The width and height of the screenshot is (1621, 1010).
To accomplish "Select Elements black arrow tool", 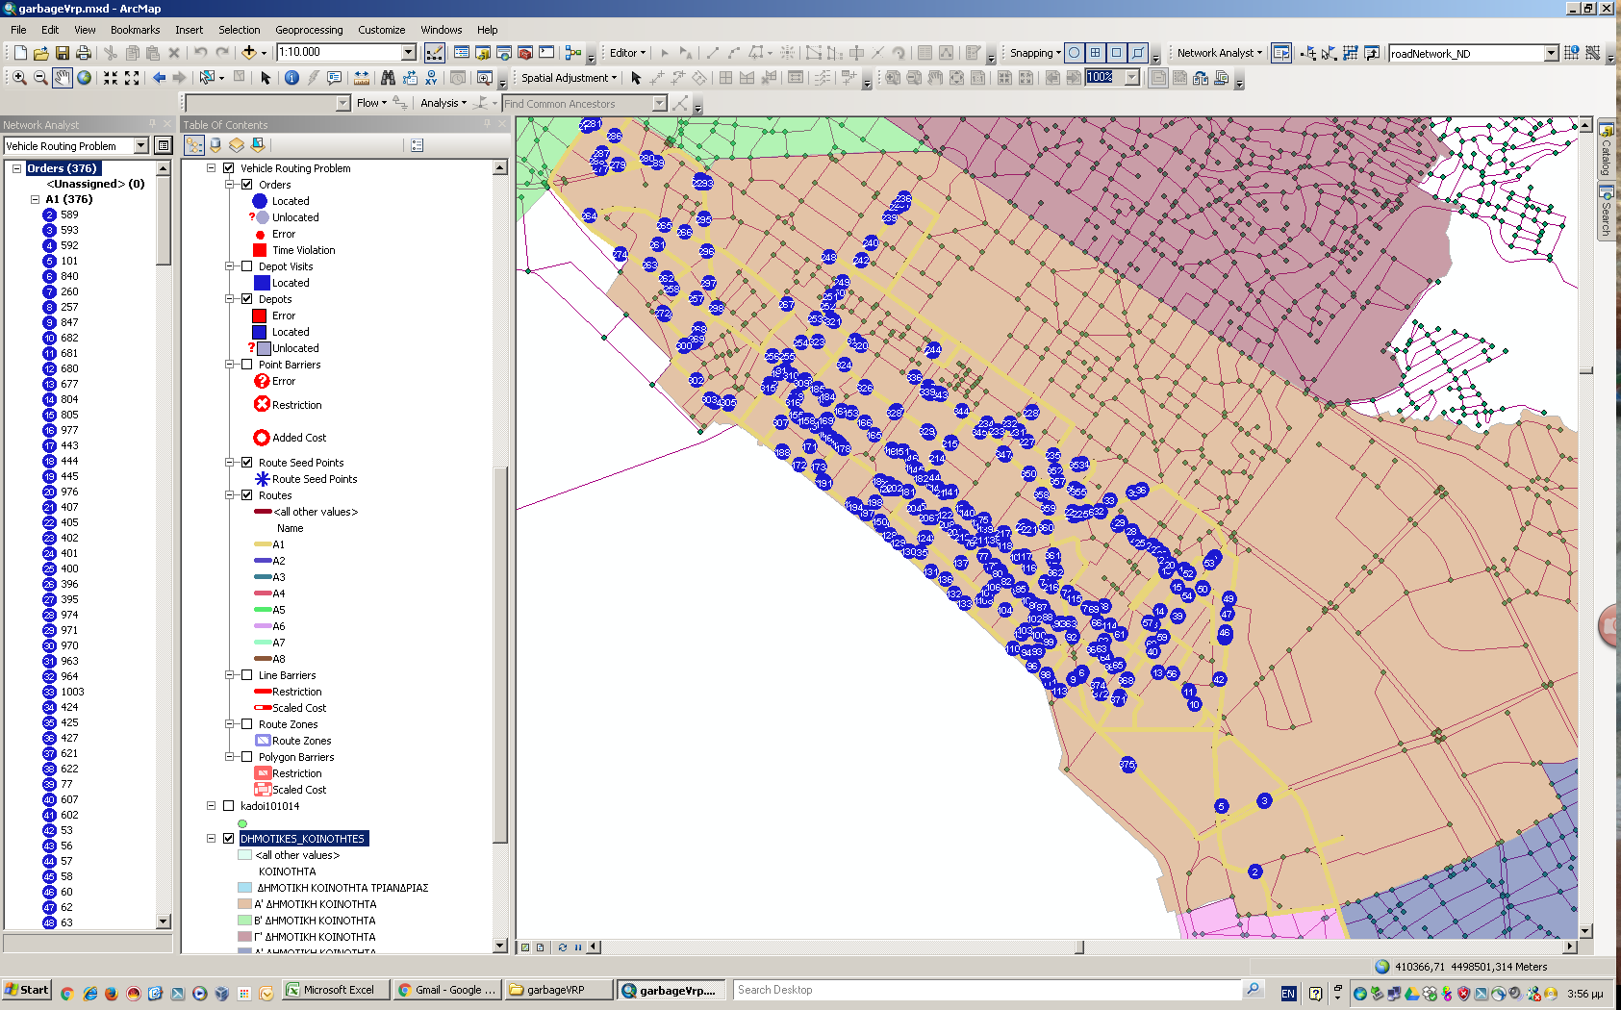I will coord(266,78).
